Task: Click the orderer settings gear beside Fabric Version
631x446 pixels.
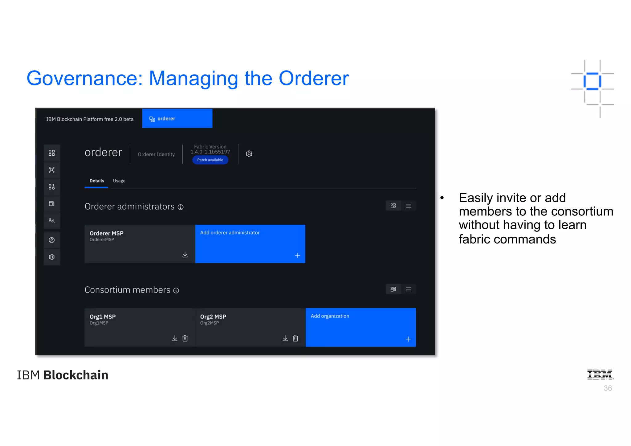Action: tap(249, 154)
